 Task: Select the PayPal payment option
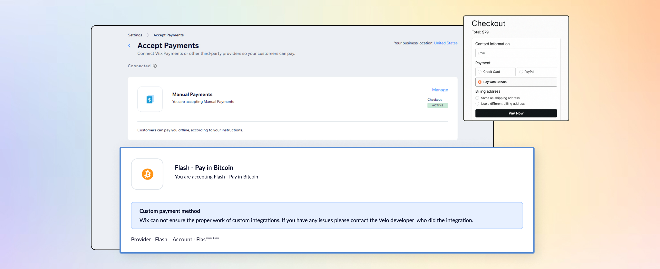[537, 72]
